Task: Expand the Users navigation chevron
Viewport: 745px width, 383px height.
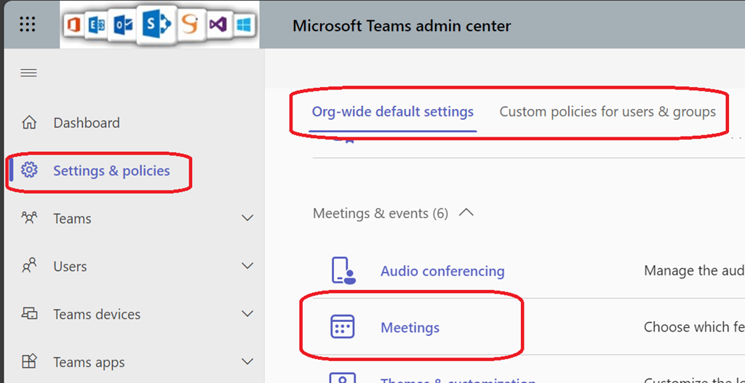Action: point(247,266)
